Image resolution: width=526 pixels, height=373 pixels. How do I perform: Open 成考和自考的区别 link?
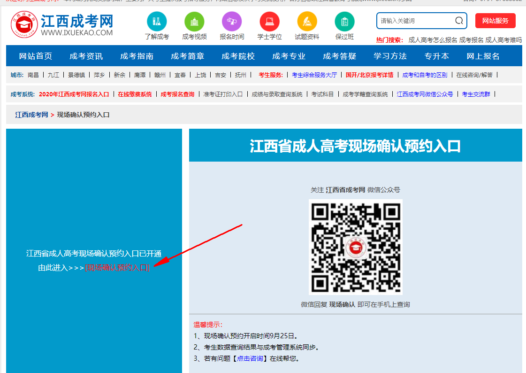[425, 75]
